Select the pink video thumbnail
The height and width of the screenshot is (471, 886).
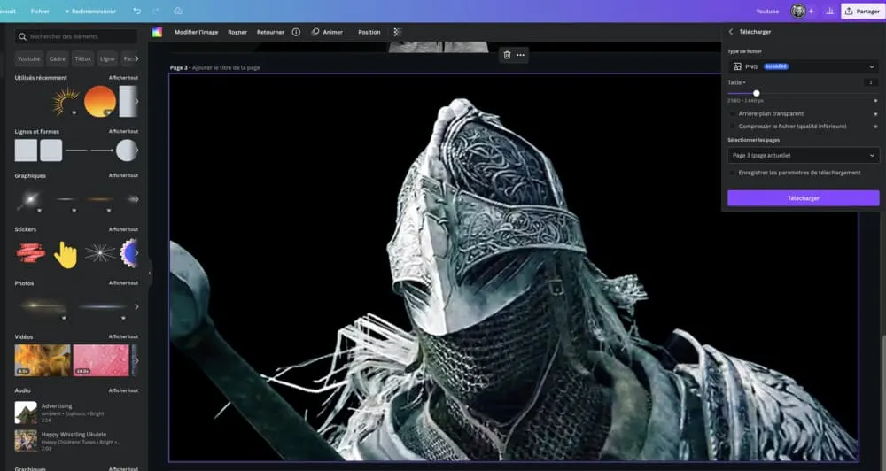101,360
